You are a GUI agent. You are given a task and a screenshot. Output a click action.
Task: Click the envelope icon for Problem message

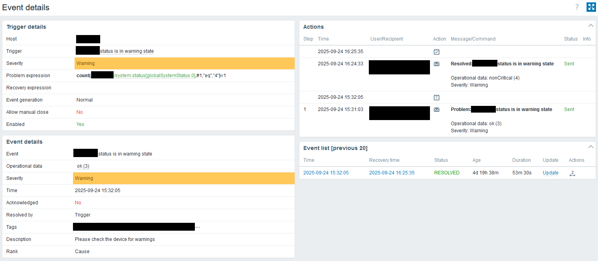click(x=436, y=109)
